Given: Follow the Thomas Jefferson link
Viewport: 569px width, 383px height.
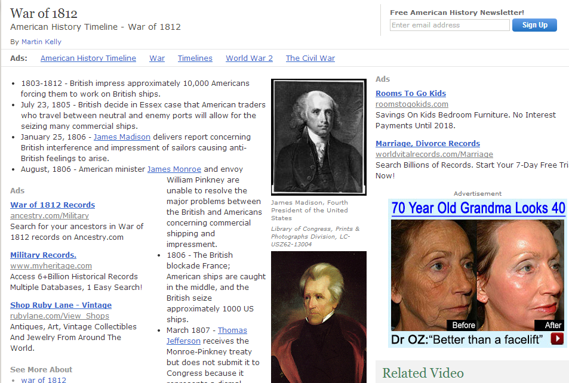Looking at the screenshot, I should click(207, 335).
